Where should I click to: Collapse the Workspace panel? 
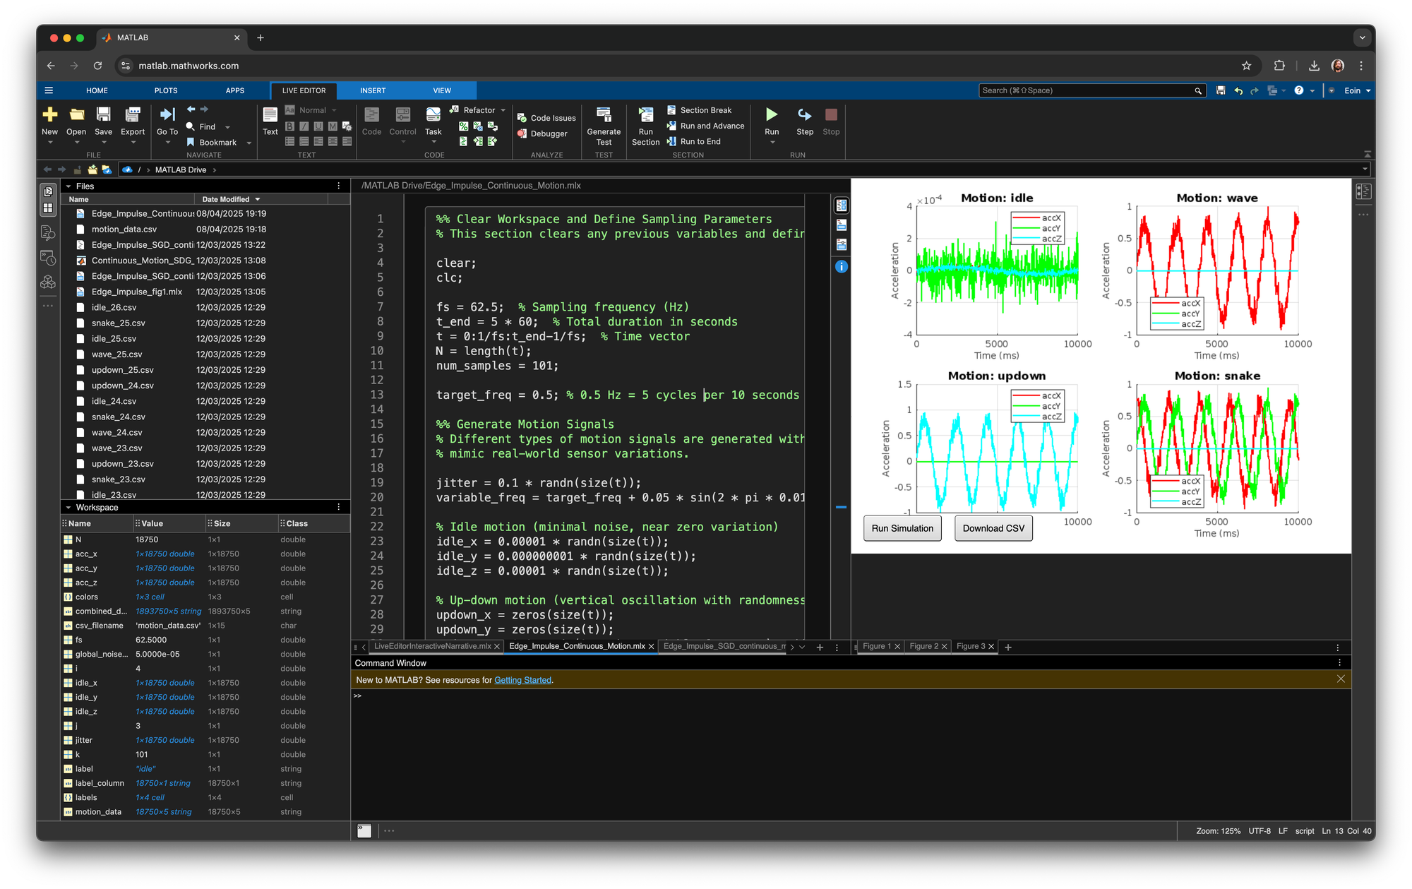[68, 508]
